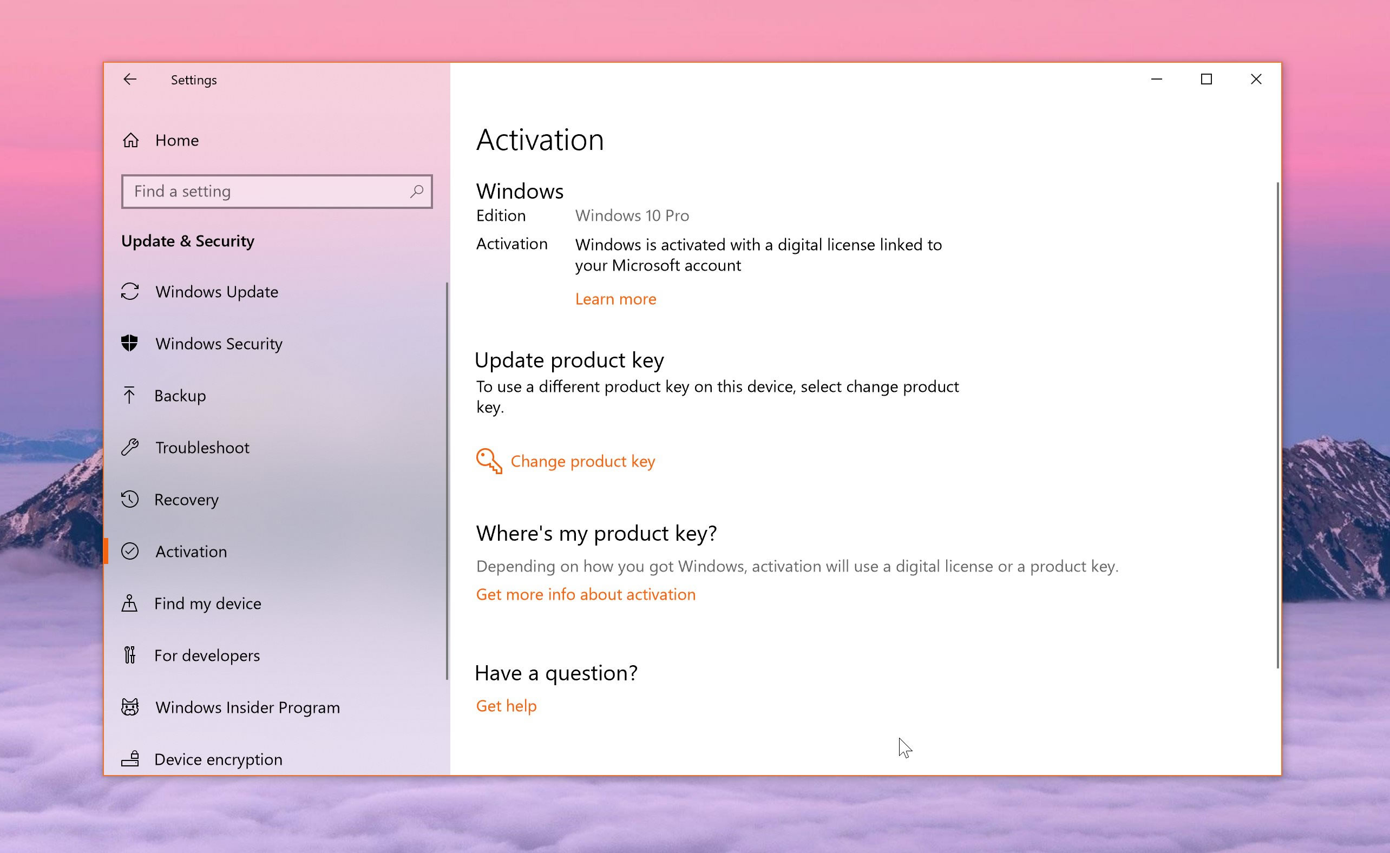
Task: Click the Where's my product key heading
Action: [x=596, y=533]
